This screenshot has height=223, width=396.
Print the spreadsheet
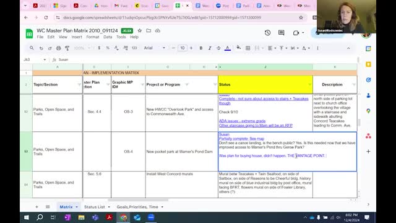click(58, 48)
